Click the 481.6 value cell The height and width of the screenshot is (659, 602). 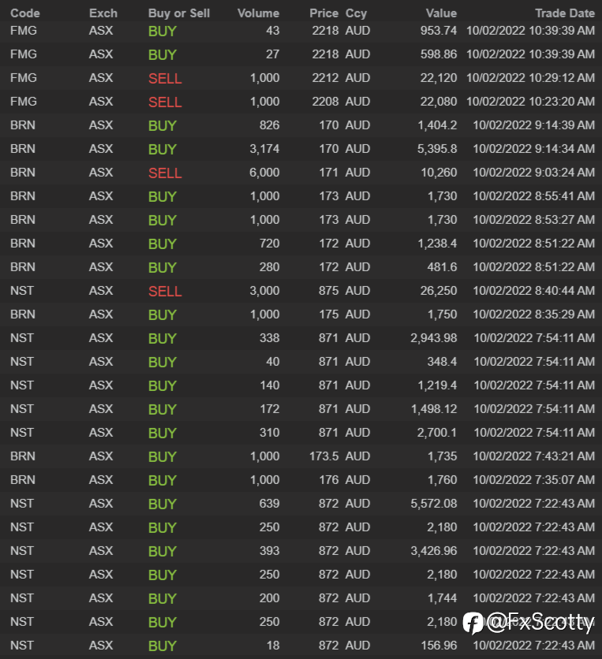point(442,267)
